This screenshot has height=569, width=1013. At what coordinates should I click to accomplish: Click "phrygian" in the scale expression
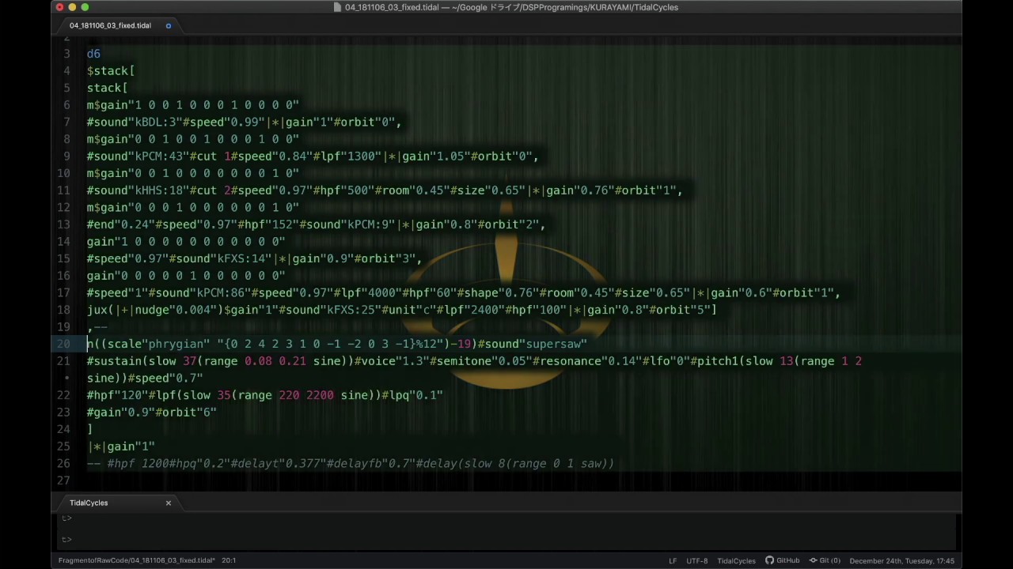click(x=176, y=344)
